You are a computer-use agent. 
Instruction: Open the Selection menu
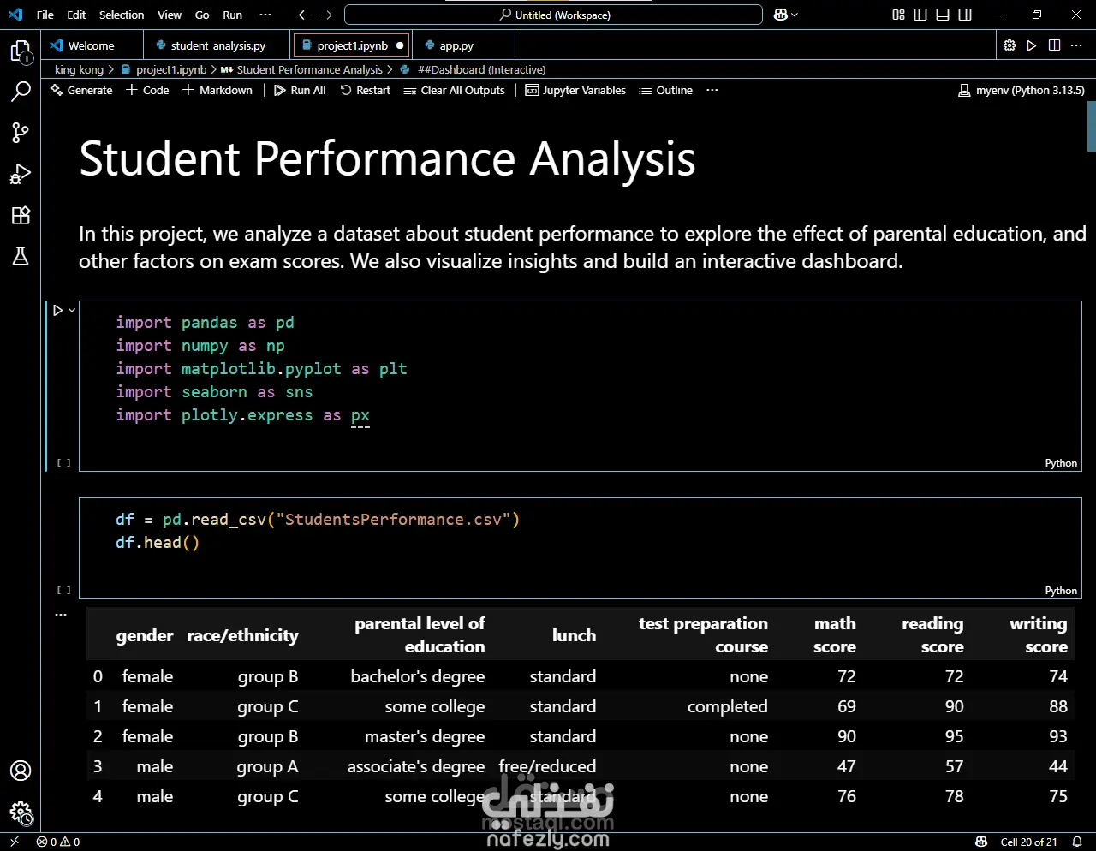pyautogui.click(x=122, y=15)
